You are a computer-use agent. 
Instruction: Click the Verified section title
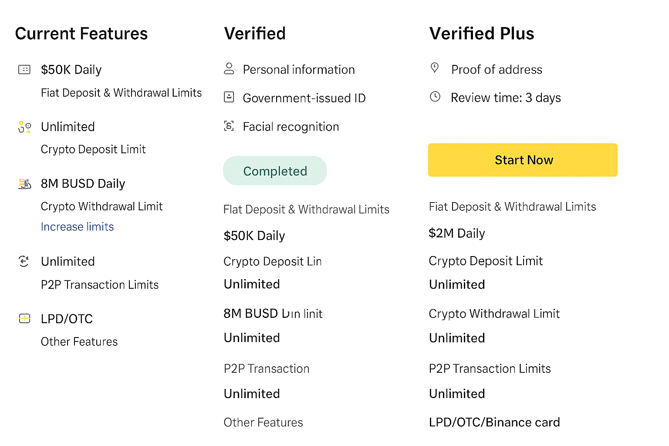click(255, 33)
